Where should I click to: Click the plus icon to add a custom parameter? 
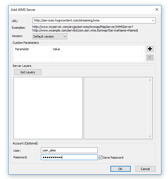pyautogui.click(x=150, y=49)
